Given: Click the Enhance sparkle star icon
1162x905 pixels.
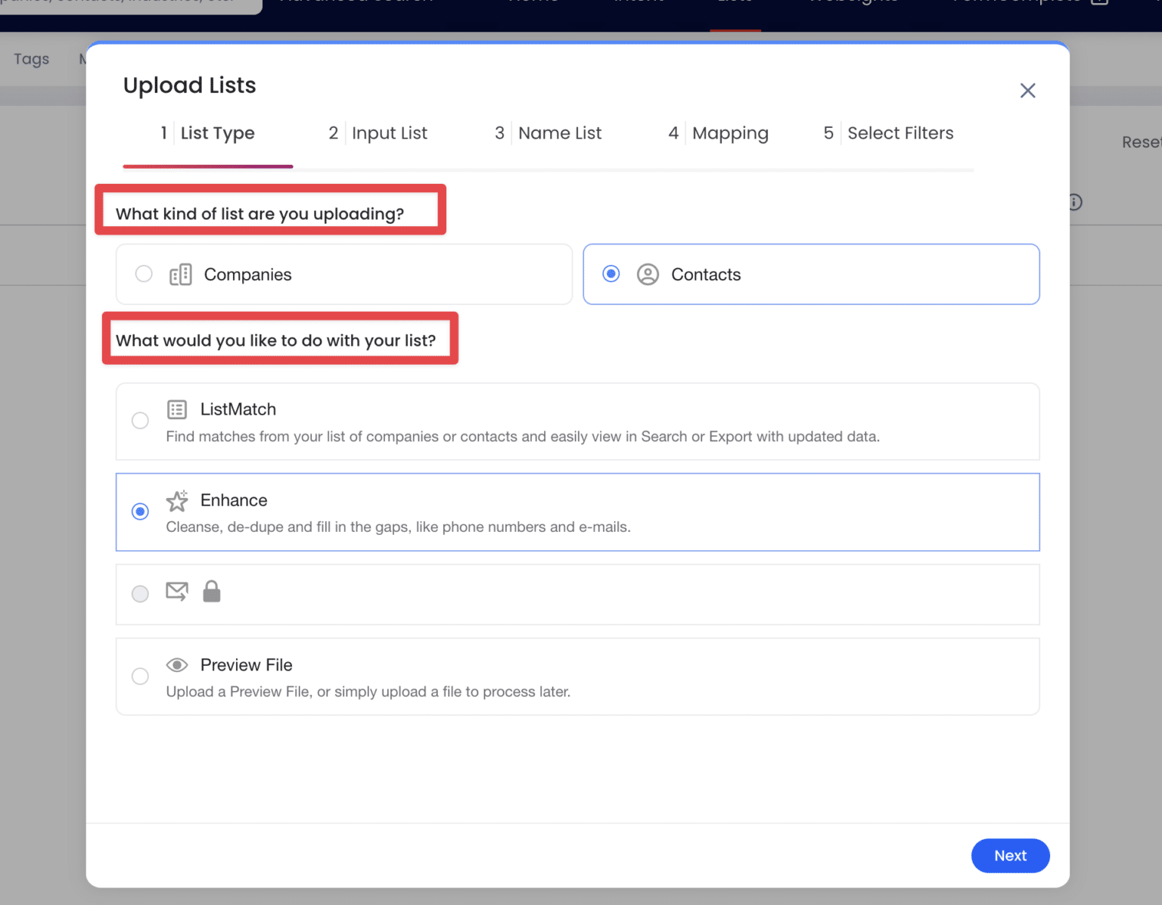Looking at the screenshot, I should (176, 500).
